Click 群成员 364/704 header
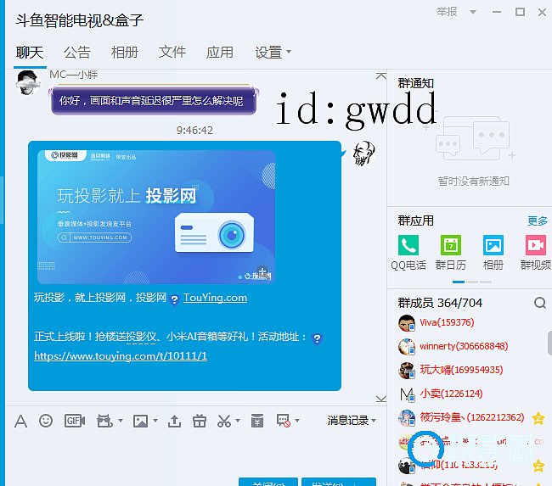This screenshot has width=552, height=486. point(440,303)
